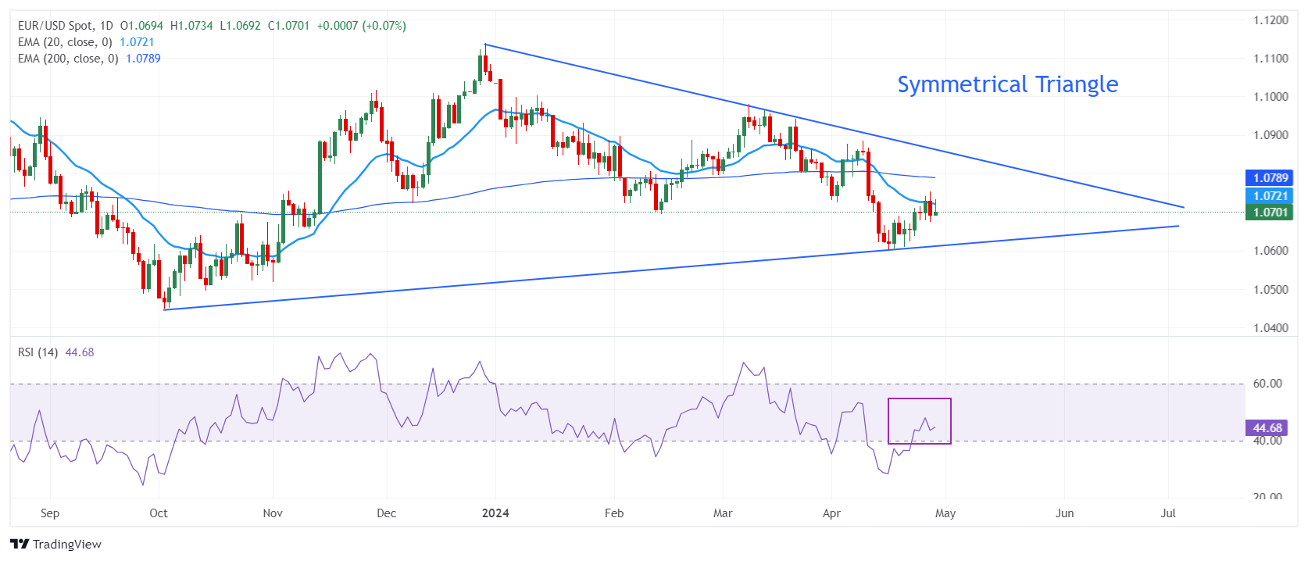Click the green 1.0701 current price tag
The height and width of the screenshot is (561, 1308).
click(x=1270, y=212)
